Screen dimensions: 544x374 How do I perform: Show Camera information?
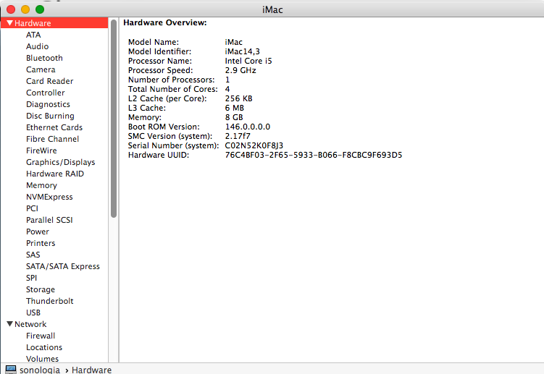41,69
